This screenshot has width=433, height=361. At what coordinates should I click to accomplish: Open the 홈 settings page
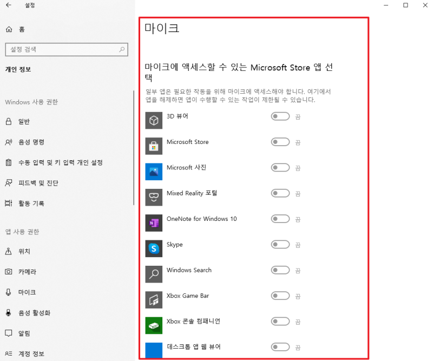pyautogui.click(x=66, y=29)
